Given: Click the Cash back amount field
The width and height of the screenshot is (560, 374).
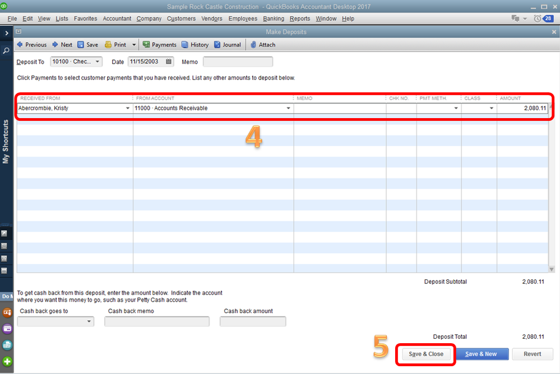Looking at the screenshot, I should pos(253,321).
